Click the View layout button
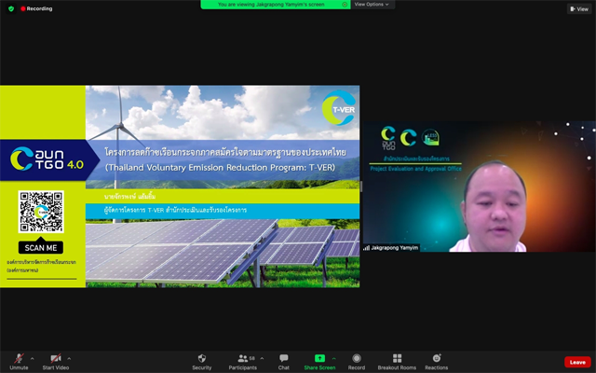Viewport: 596px width, 373px height. 579,8
